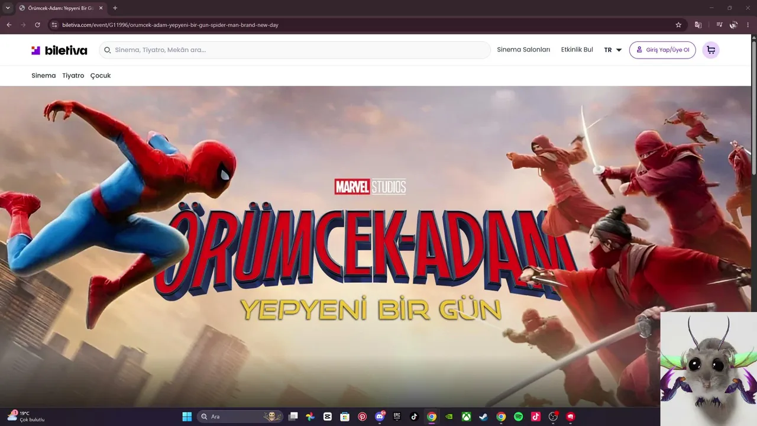Close the Örümcek-Adam browser tab

point(101,8)
